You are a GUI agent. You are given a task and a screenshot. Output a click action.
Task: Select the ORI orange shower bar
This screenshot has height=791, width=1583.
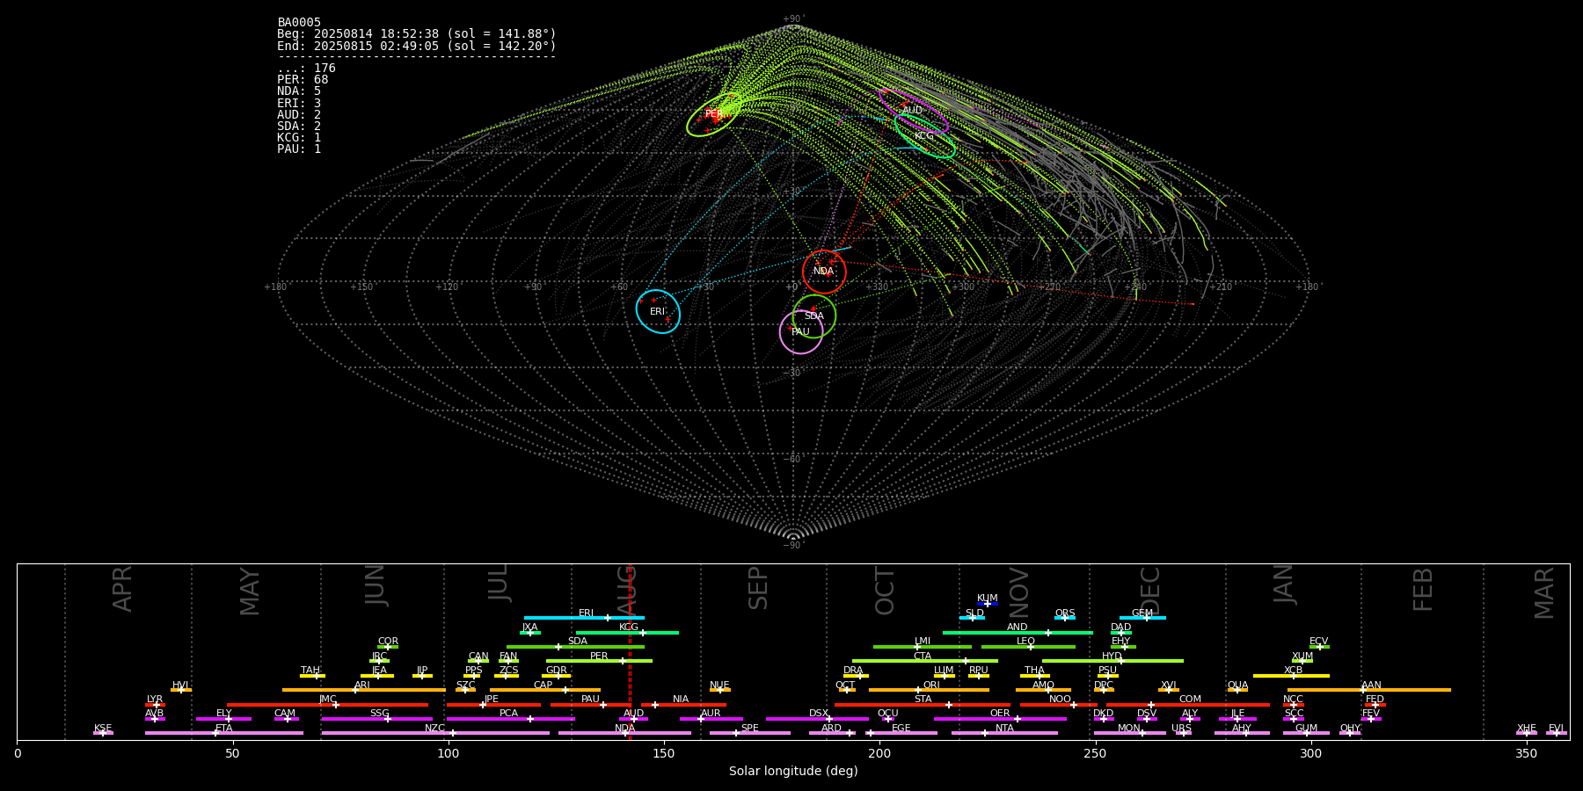(x=929, y=690)
